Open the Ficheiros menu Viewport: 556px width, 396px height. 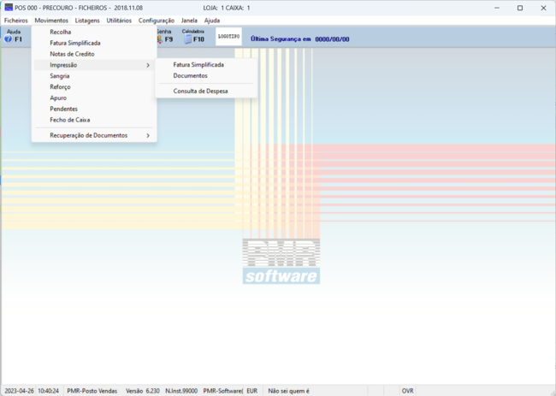[16, 20]
